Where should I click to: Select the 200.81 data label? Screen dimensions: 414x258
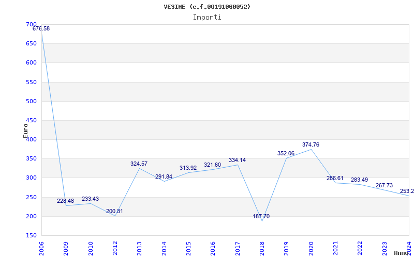[114, 211]
